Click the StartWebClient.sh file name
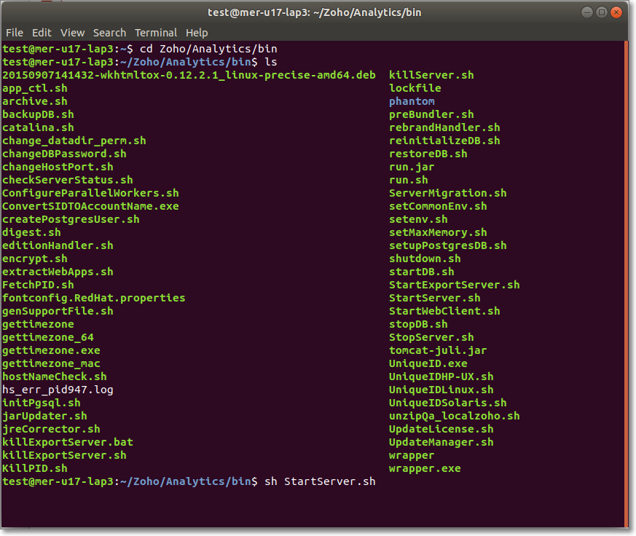636x536 pixels. pyautogui.click(x=444, y=311)
